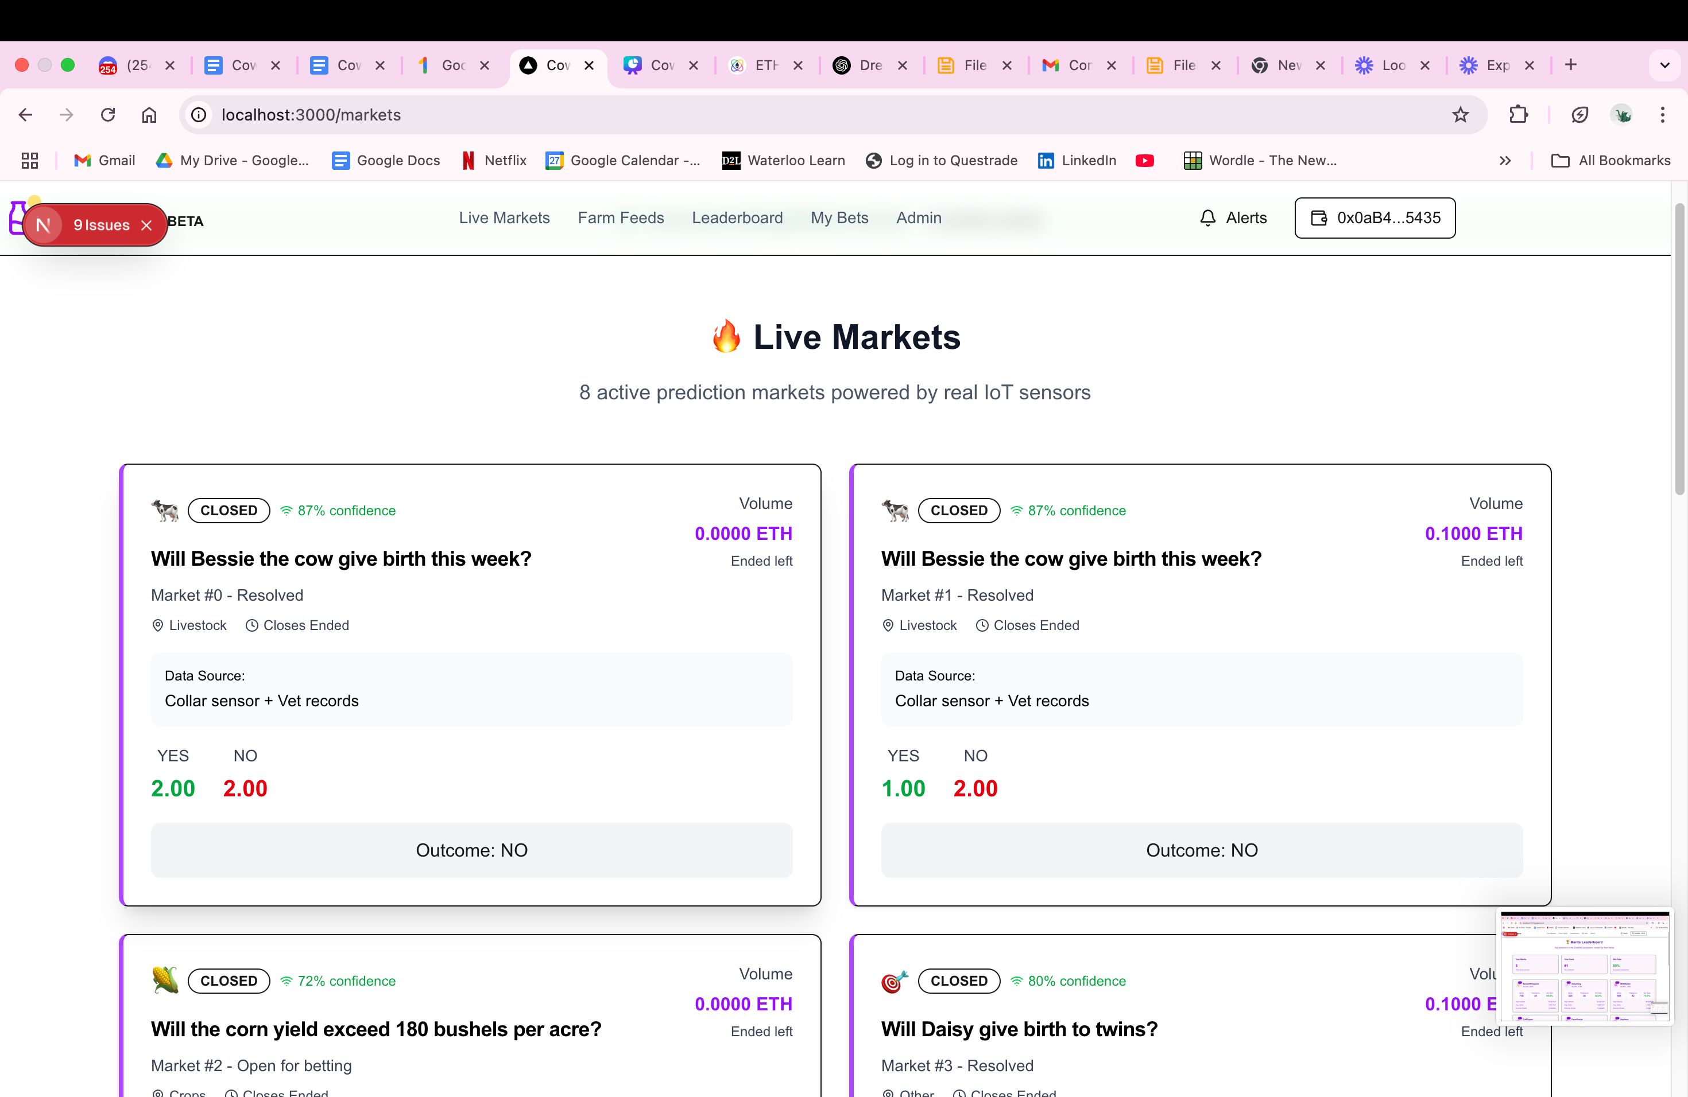Open the Alerts bell notifications
Viewport: 1688px width, 1097px height.
tap(1233, 217)
